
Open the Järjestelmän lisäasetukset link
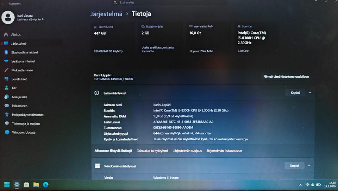coord(224,151)
